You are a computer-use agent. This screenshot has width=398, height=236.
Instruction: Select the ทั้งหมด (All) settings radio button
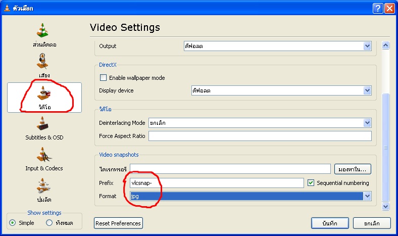(49, 223)
